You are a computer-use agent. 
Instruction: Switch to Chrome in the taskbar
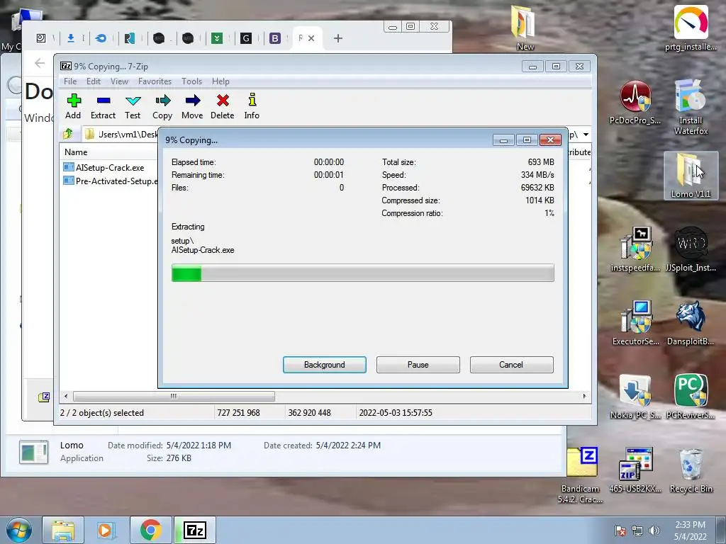tap(150, 530)
